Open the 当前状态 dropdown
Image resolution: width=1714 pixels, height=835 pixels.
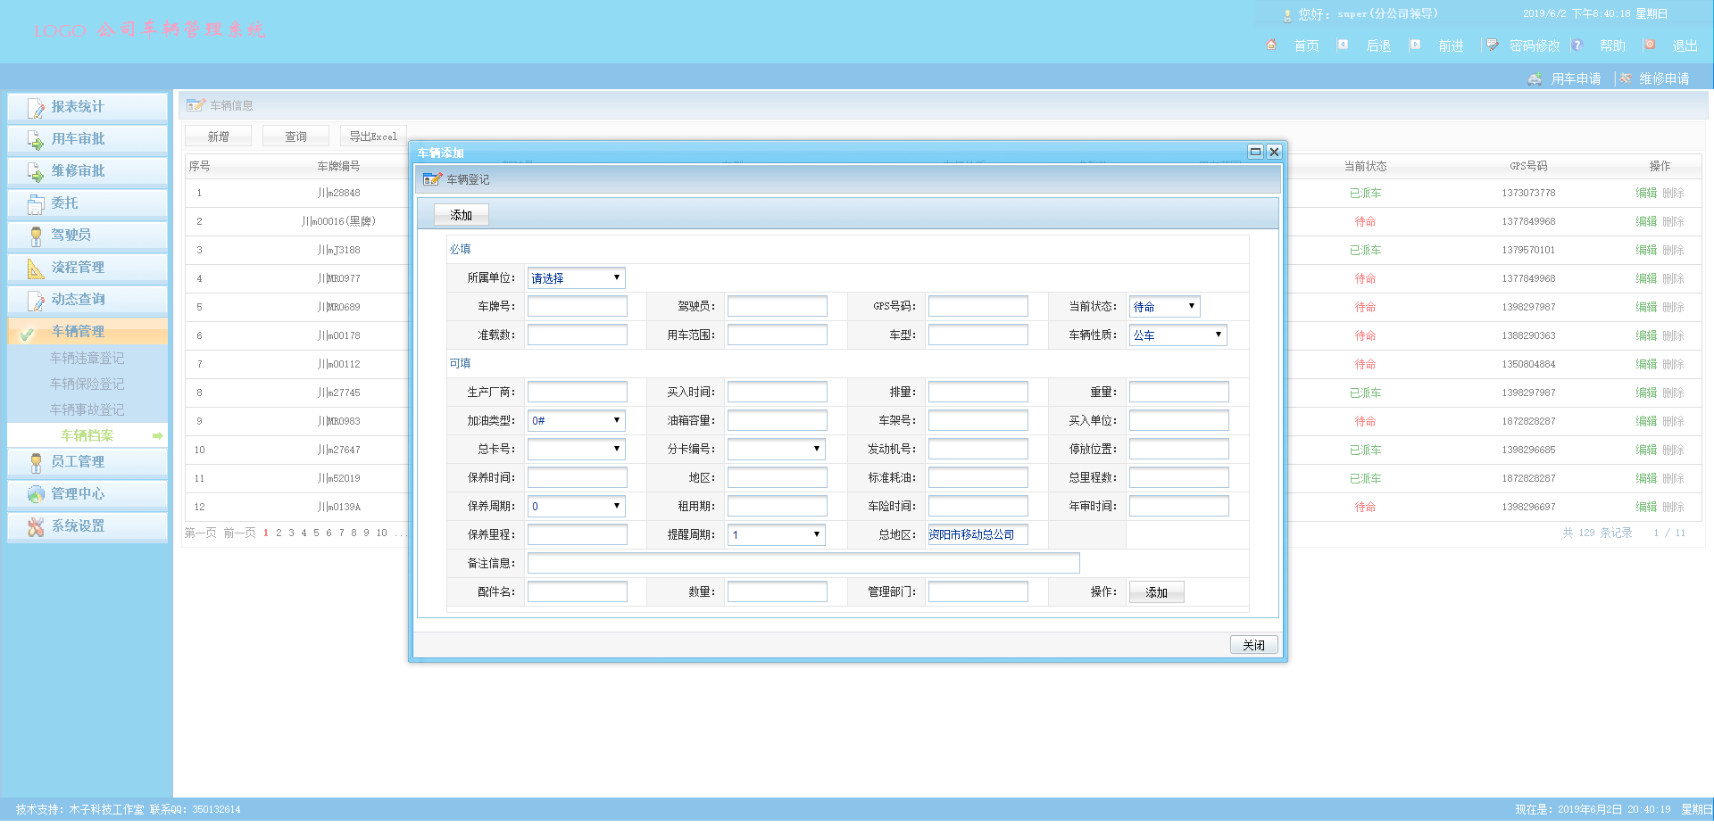1164,307
